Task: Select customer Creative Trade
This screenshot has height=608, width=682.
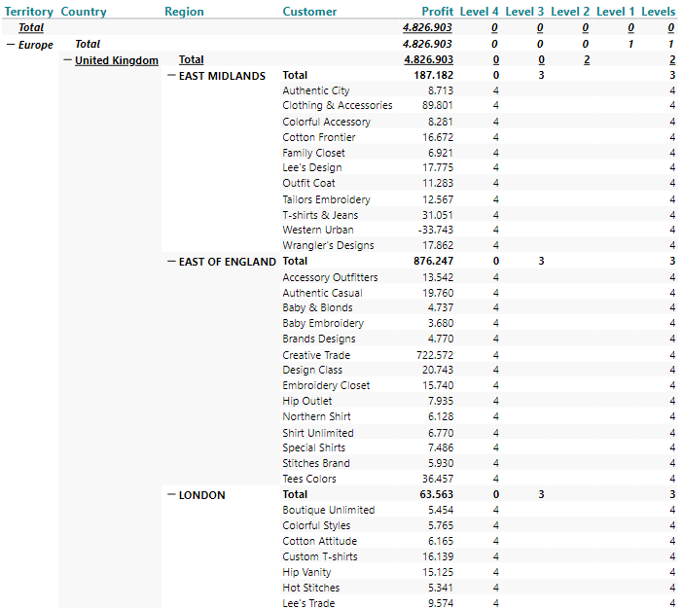Action: tap(316, 355)
